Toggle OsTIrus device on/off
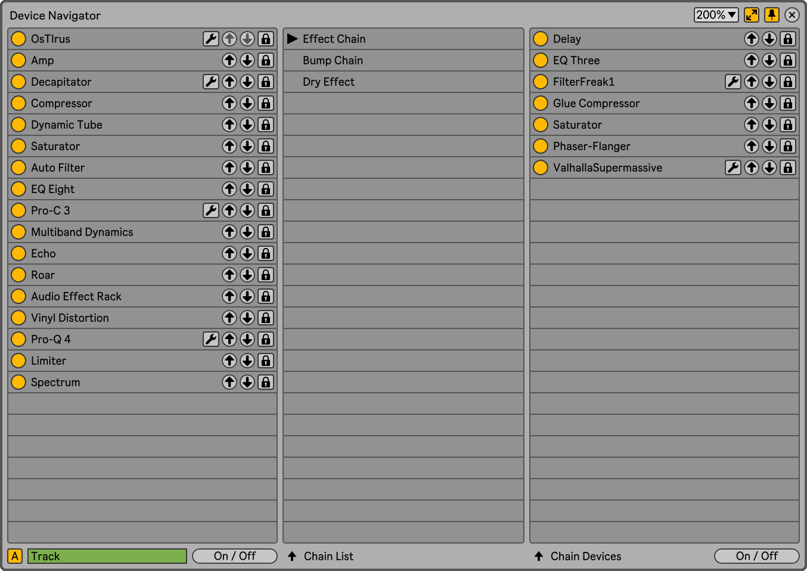 (x=18, y=39)
